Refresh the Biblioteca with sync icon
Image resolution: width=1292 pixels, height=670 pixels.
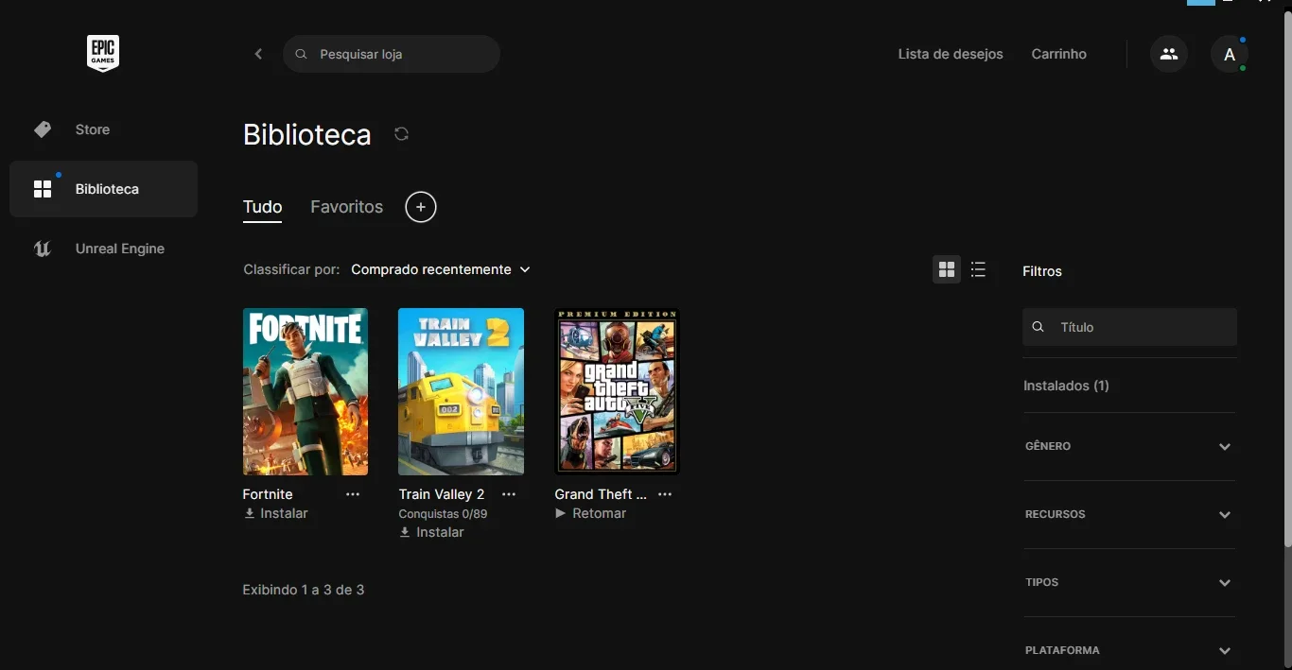click(x=401, y=134)
